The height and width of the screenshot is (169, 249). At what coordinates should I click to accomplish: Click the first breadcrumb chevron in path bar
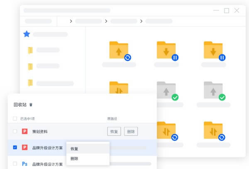tap(71, 21)
